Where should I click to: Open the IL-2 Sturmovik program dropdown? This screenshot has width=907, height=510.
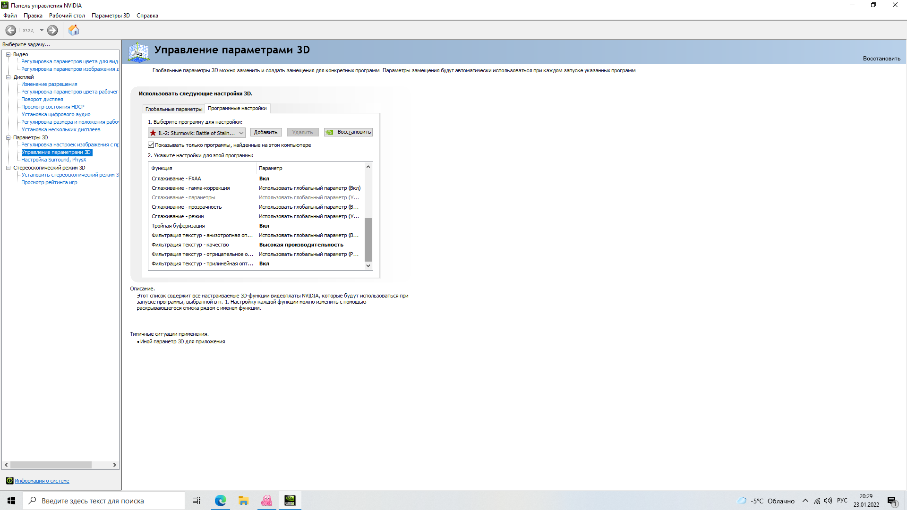pos(197,133)
